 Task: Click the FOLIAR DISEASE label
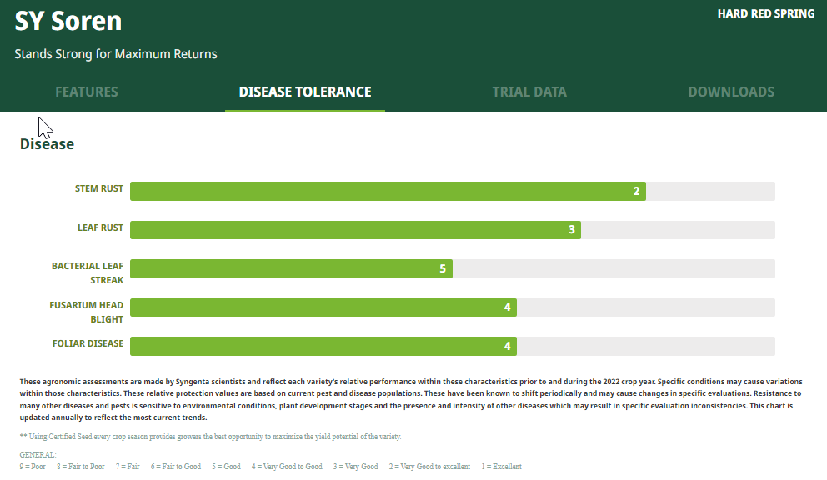88,344
